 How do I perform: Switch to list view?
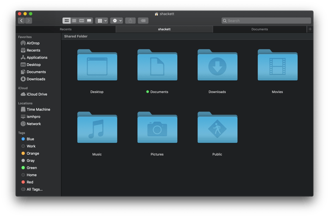pyautogui.click(x=74, y=20)
